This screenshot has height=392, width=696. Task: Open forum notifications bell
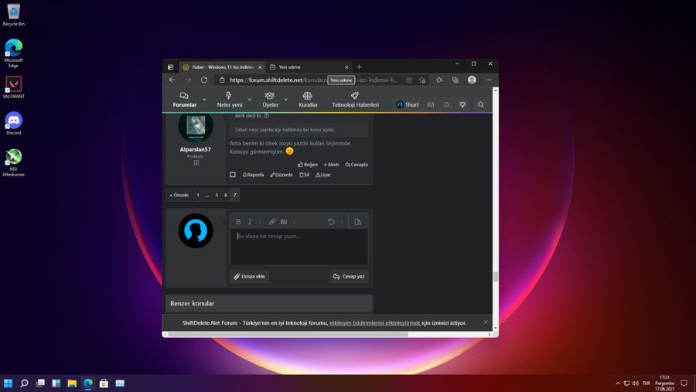click(x=446, y=104)
